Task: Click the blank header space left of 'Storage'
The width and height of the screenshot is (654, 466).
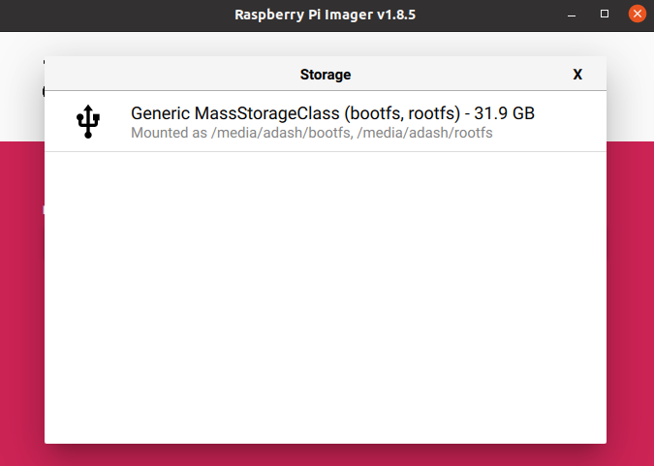Action: click(165, 75)
